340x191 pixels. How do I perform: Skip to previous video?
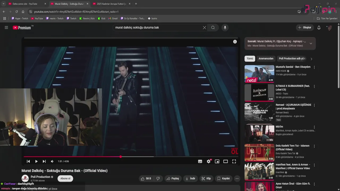point(28,161)
